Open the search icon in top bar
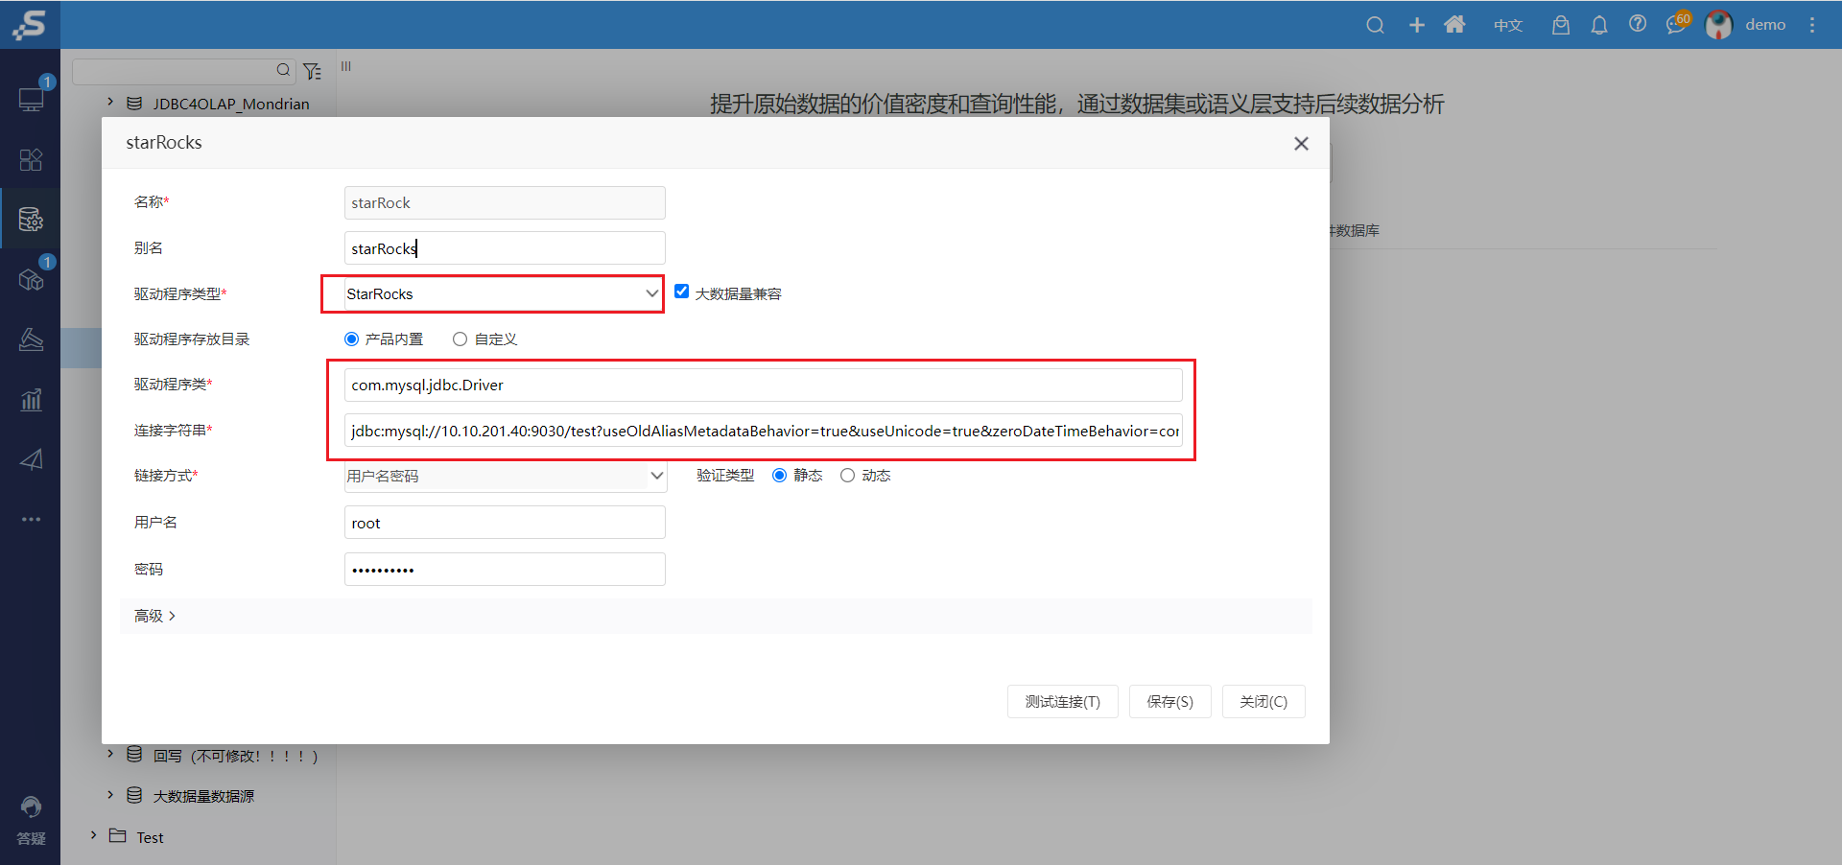Image resolution: width=1842 pixels, height=865 pixels. [x=1375, y=25]
